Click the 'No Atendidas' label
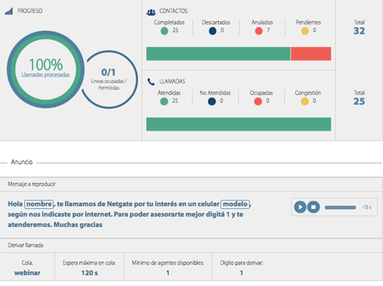The width and height of the screenshot is (383, 286). tap(215, 93)
